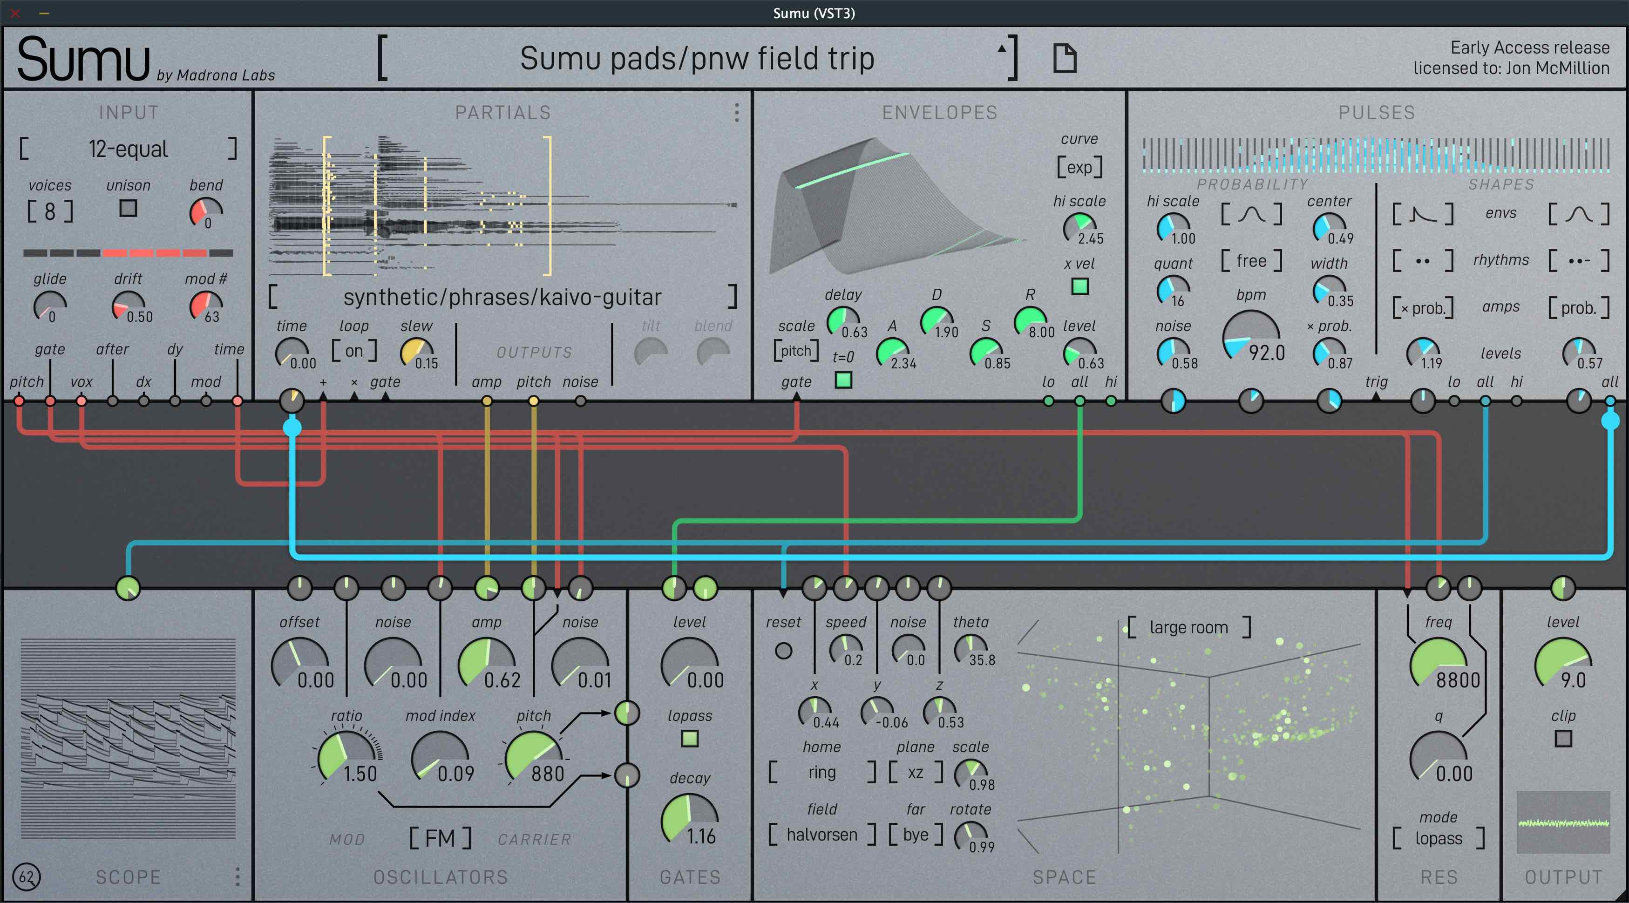The image size is (1629, 903).
Task: Click the upper oscillator-to-gates routing dial
Action: point(627,713)
